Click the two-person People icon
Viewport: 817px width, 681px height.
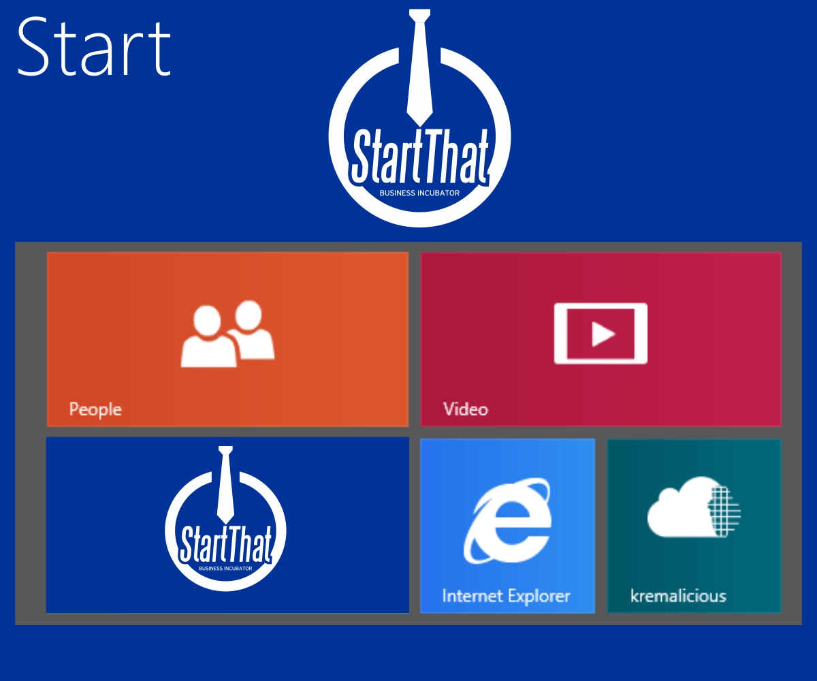coord(227,334)
